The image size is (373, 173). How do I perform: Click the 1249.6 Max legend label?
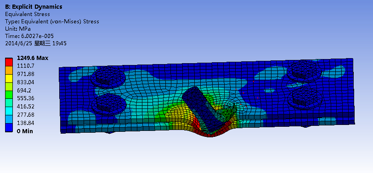tap(33, 58)
